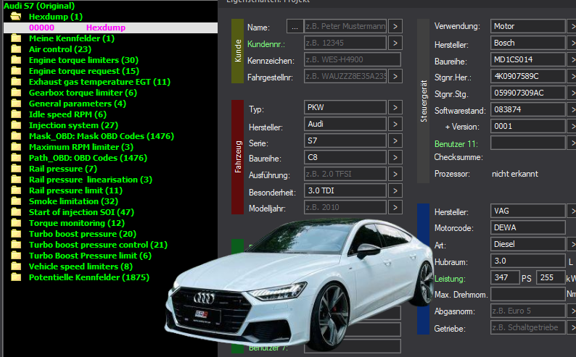
Task: Click the Name input field
Action: 345,26
